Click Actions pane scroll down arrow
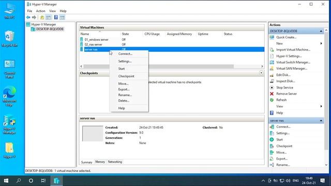Image resolution: width=331 pixels, height=186 pixels. click(x=326, y=165)
